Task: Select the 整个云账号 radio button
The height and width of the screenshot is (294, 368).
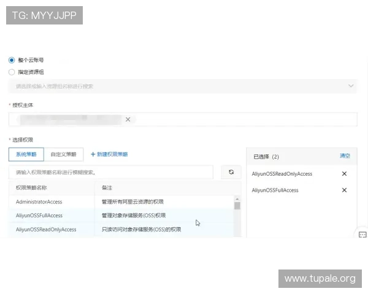Action: pyautogui.click(x=12, y=60)
